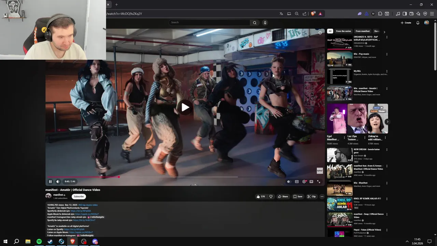Dislike the video
Screen dimensions: 437x246
[271, 196]
